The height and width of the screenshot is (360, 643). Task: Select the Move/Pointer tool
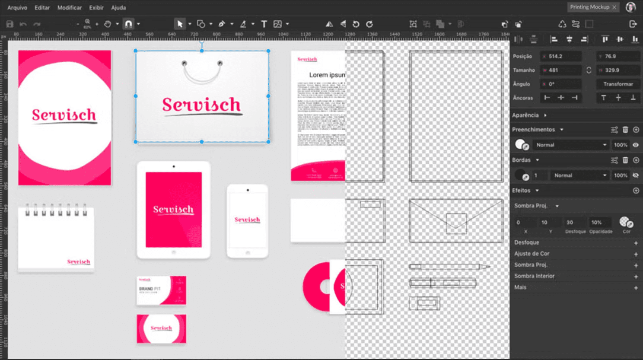pyautogui.click(x=180, y=24)
